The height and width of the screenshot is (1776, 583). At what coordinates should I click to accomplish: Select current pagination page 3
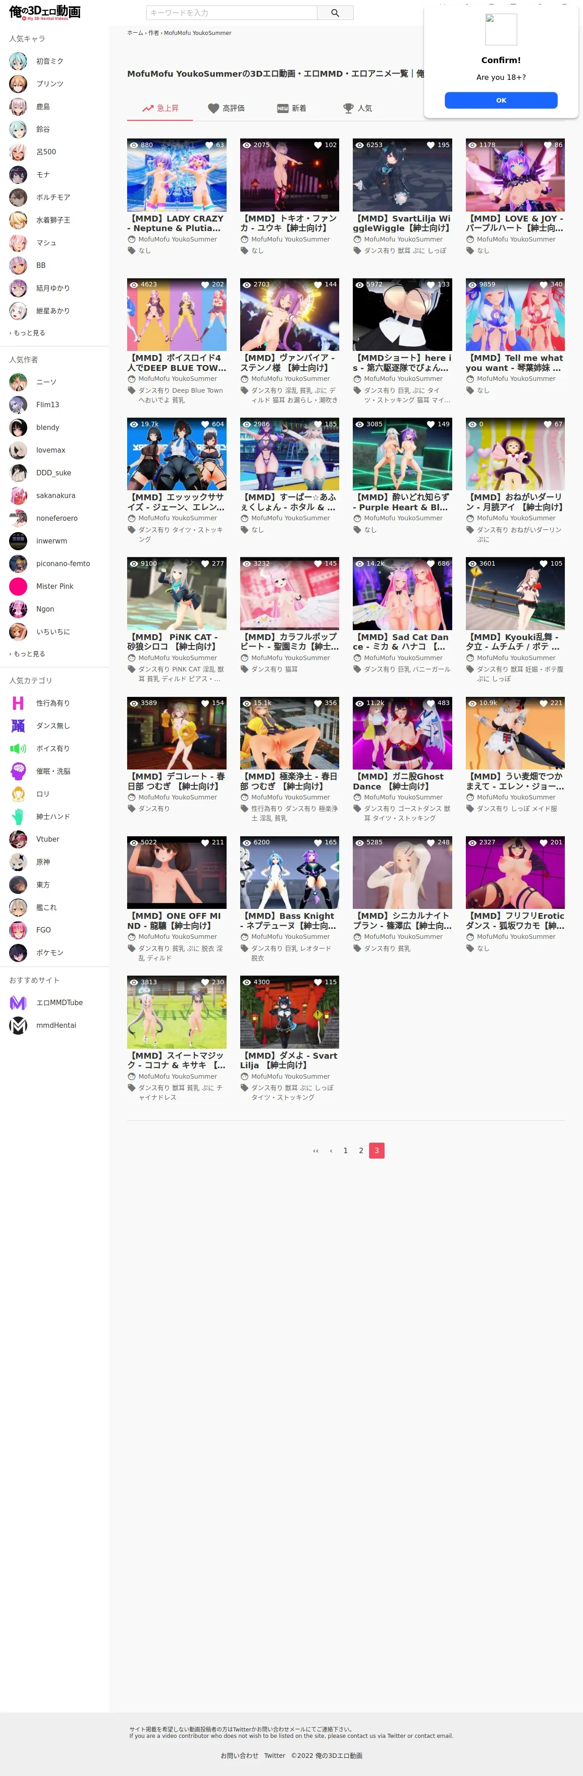377,1151
